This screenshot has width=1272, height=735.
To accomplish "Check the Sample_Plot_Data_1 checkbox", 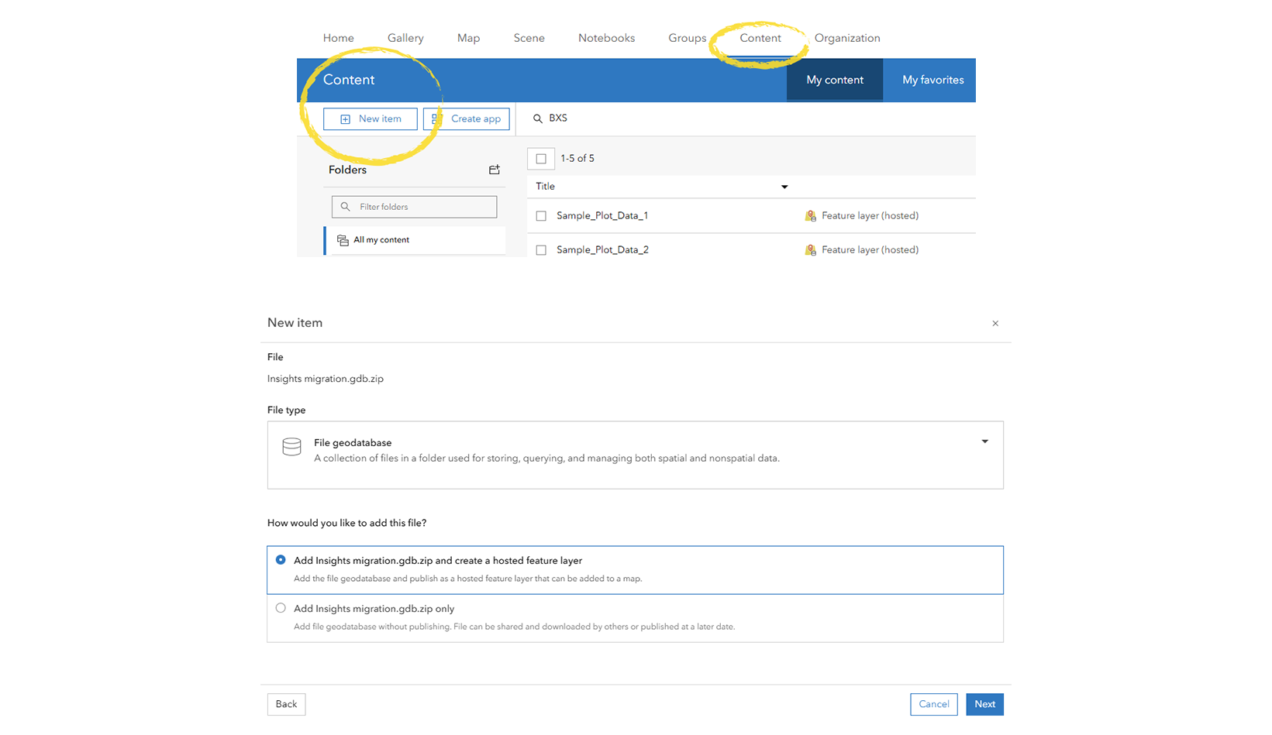I will (541, 216).
